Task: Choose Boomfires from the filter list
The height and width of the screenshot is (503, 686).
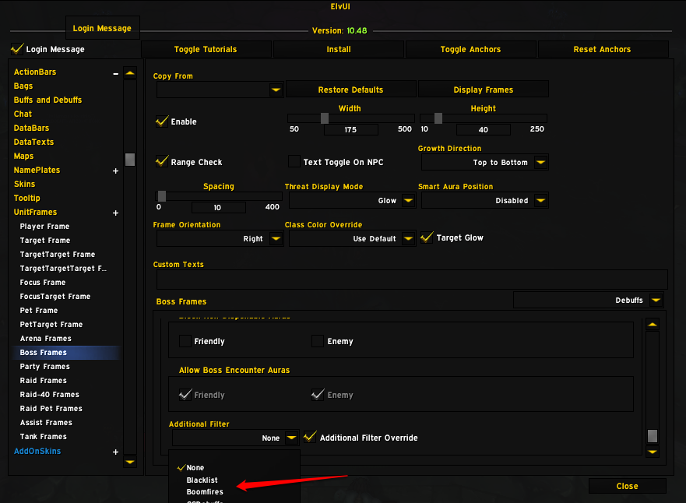Action: click(205, 491)
